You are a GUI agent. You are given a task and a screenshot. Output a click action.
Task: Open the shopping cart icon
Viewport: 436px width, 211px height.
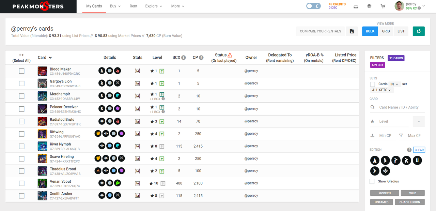[x=383, y=6]
